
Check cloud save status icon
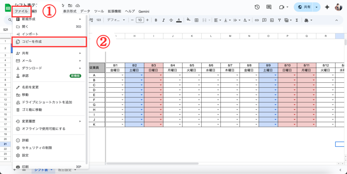78,5
